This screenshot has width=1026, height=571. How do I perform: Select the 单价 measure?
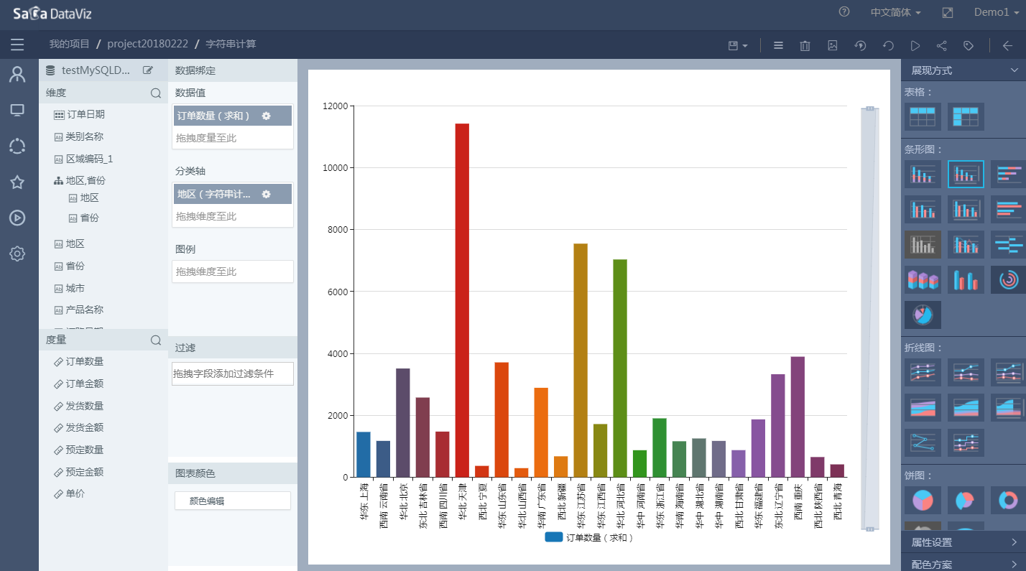pos(69,493)
